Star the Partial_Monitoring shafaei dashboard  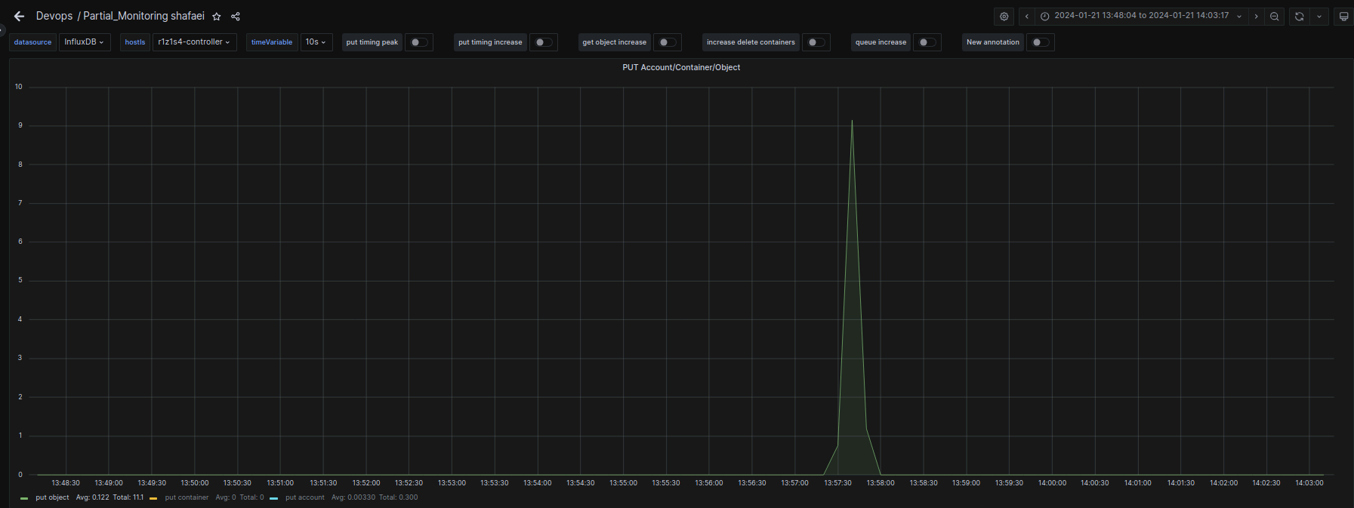217,17
